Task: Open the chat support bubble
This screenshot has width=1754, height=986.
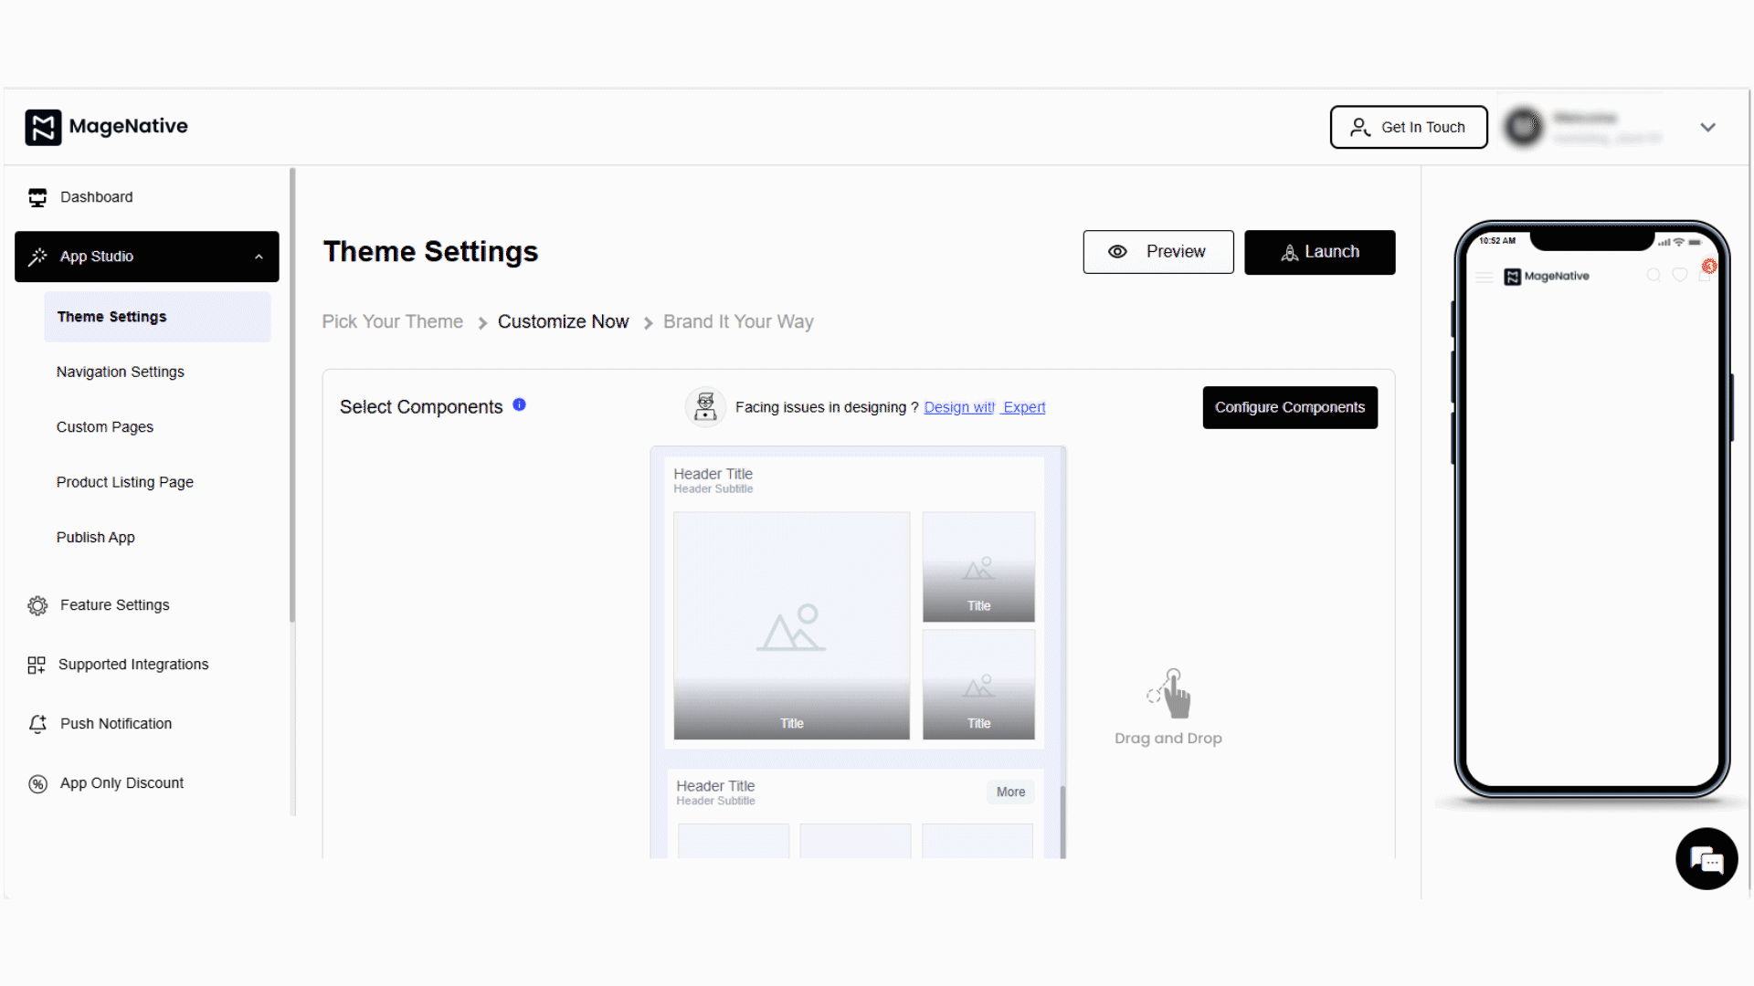Action: (x=1706, y=858)
